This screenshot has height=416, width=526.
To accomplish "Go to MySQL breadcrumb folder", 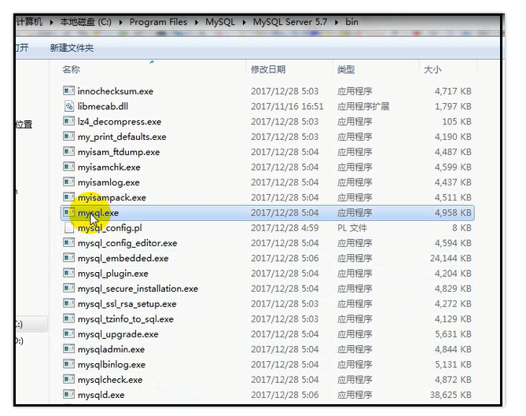I will [x=220, y=22].
